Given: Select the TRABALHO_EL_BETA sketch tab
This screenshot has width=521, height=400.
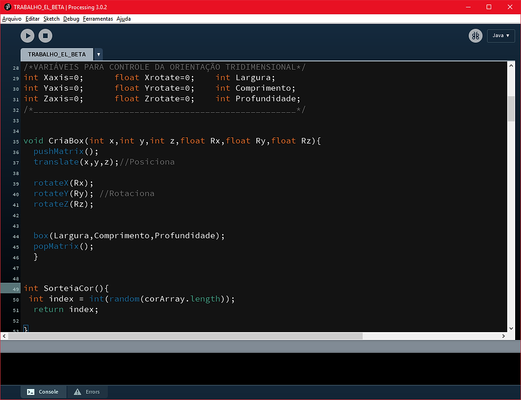Looking at the screenshot, I should [57, 55].
